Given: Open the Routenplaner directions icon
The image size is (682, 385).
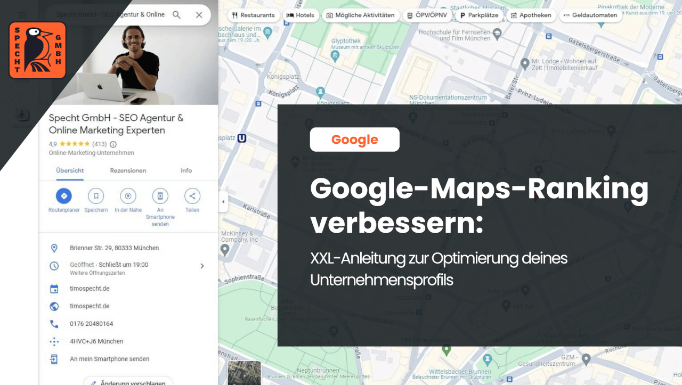Looking at the screenshot, I should click(x=64, y=196).
